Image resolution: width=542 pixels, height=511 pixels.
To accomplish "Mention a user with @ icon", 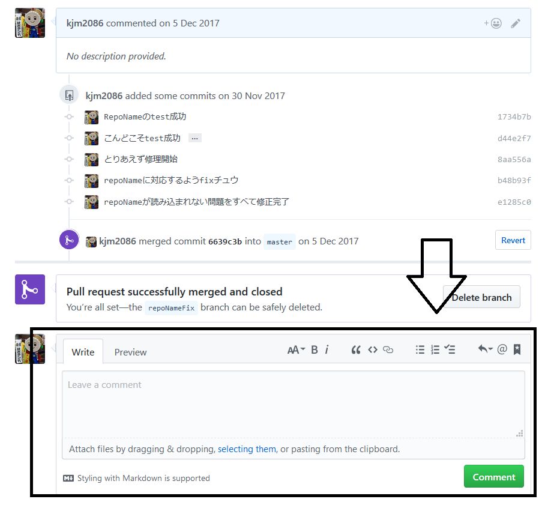I will [502, 349].
